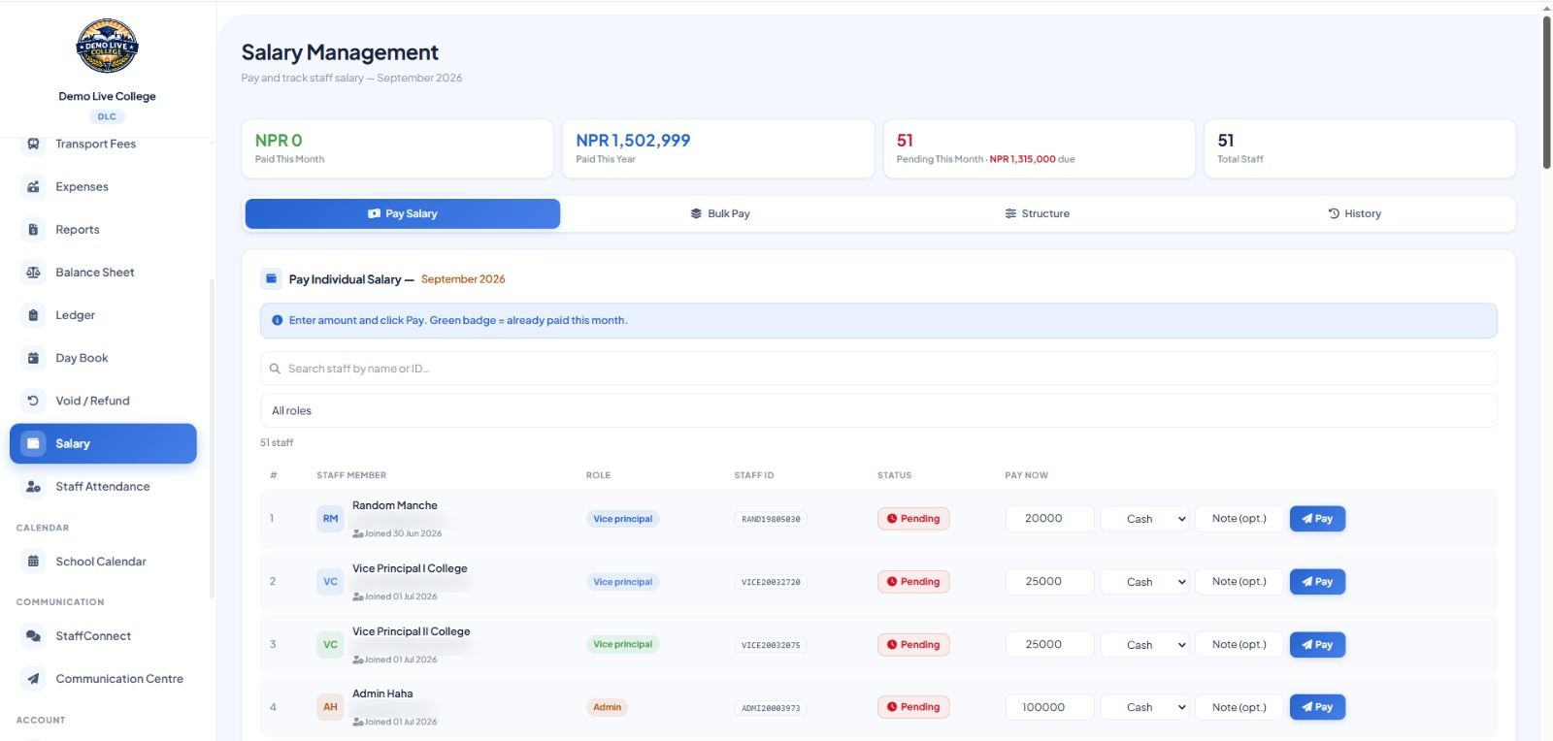Viewport: 1553px width, 741px height.
Task: Open Cash dropdown for Admin Haha
Action: click(x=1146, y=707)
